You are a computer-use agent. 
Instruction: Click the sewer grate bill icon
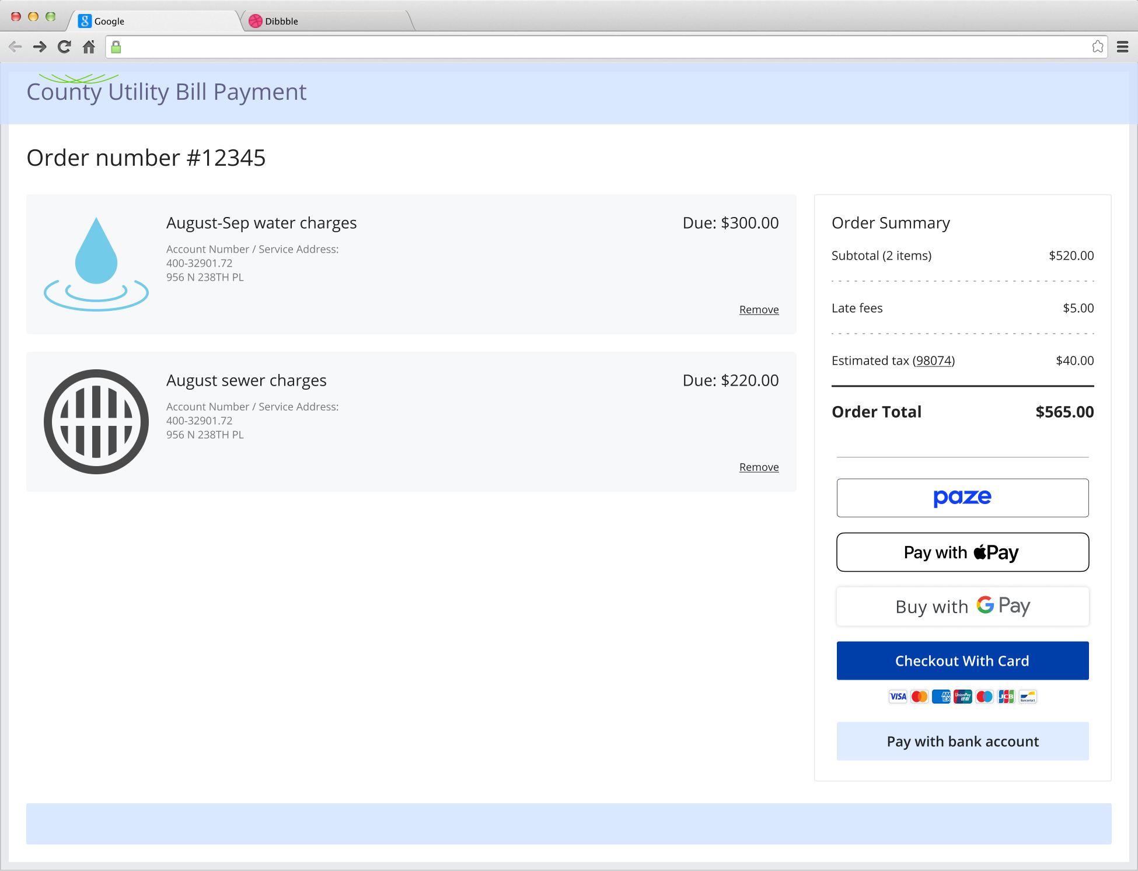(96, 421)
